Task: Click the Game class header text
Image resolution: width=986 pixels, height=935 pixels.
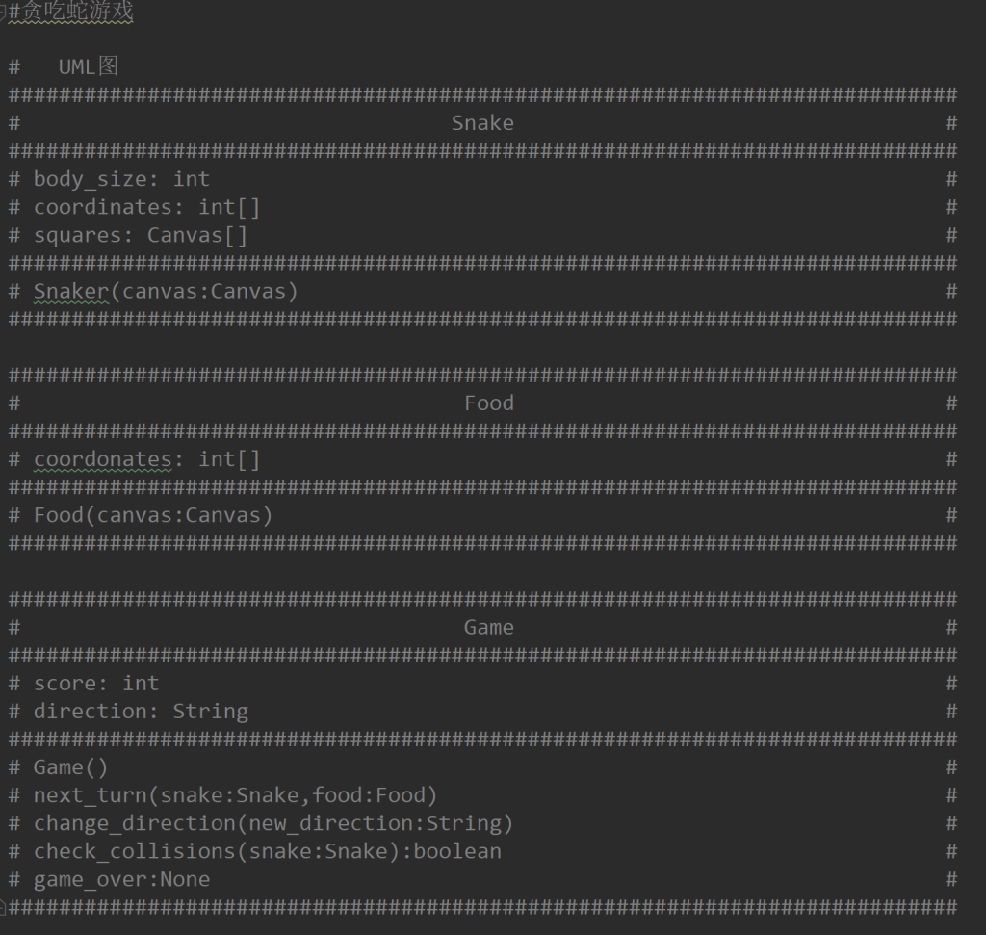Action: point(488,628)
